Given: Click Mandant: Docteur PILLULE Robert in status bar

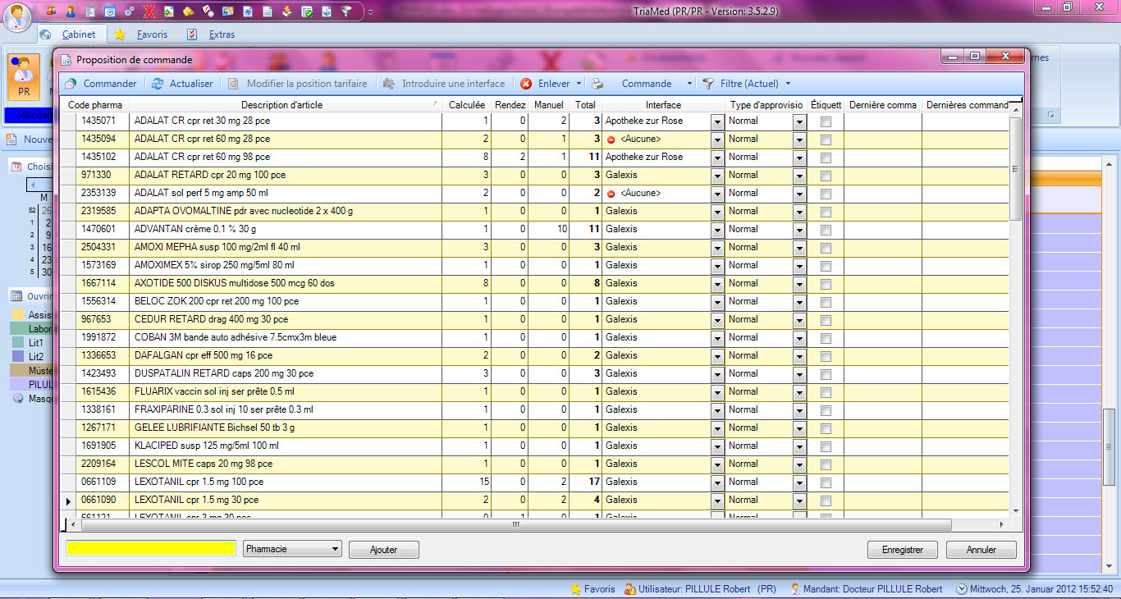Looking at the screenshot, I should (x=866, y=589).
